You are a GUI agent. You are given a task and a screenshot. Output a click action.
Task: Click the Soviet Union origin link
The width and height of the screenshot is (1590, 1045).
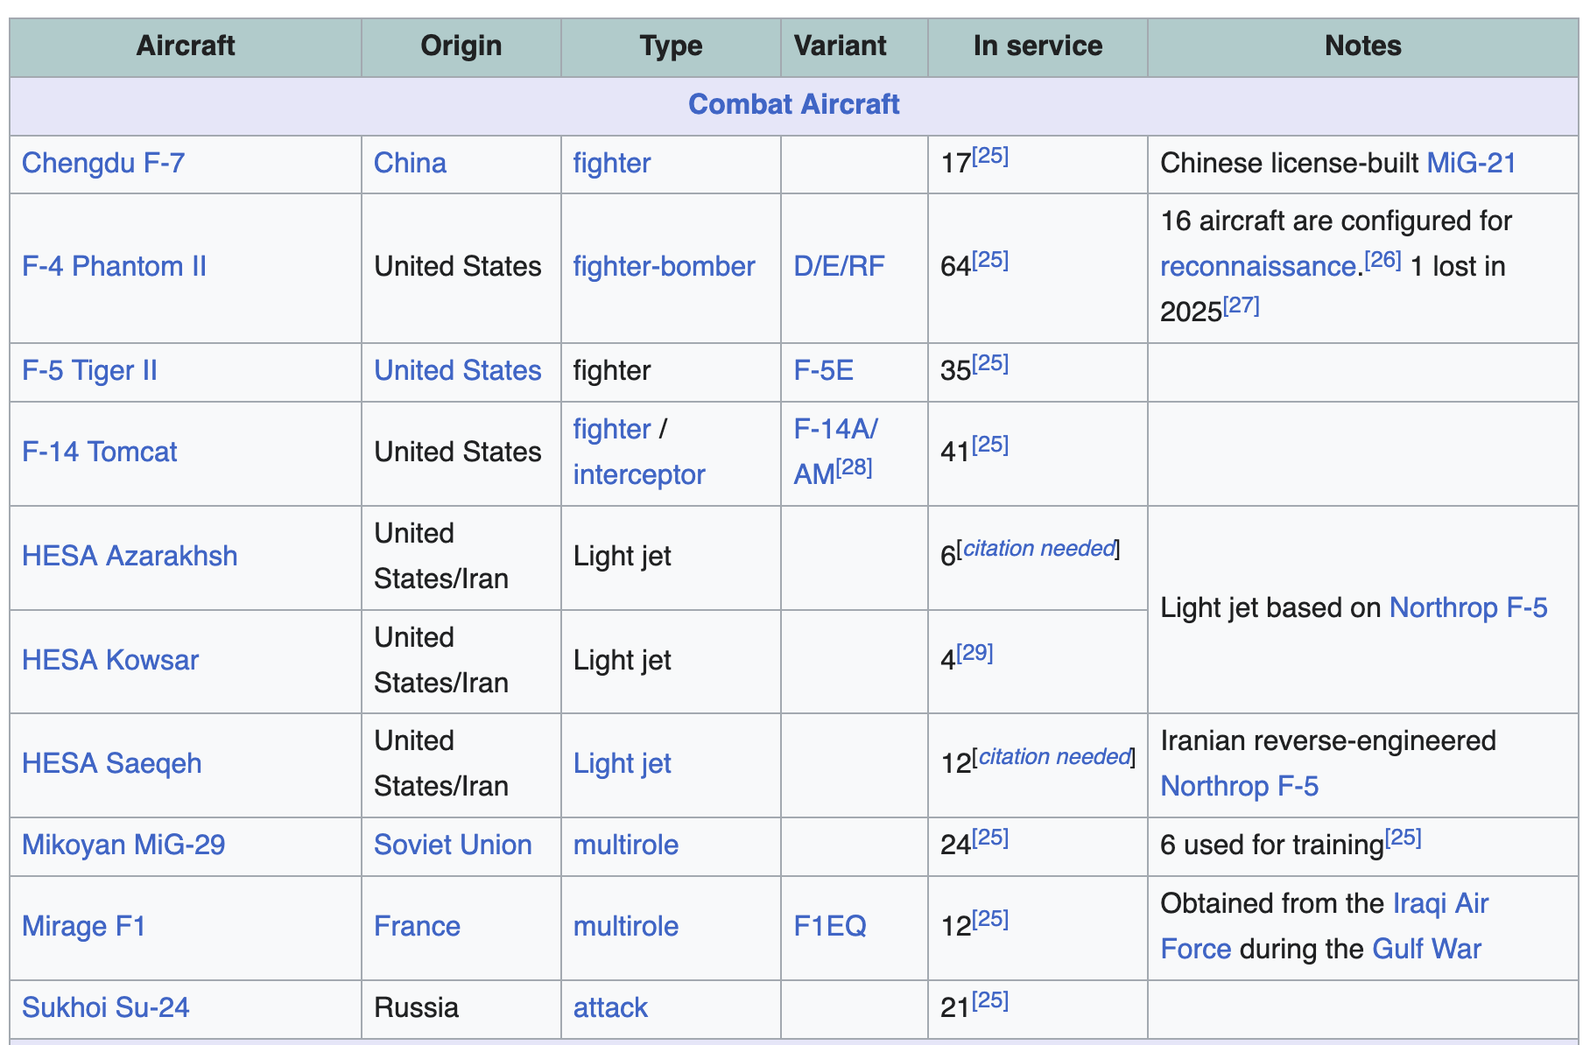coord(453,845)
